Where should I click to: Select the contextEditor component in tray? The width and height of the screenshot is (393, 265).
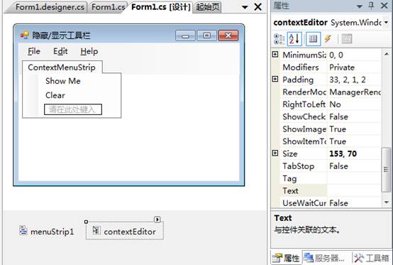tap(125, 231)
